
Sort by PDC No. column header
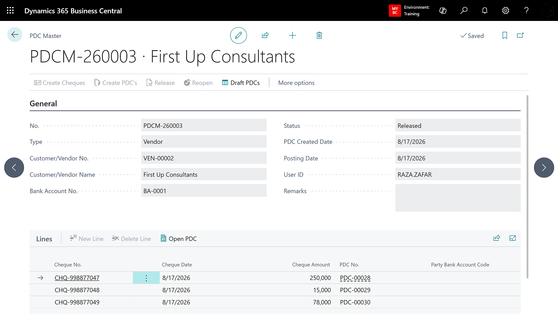349,265
